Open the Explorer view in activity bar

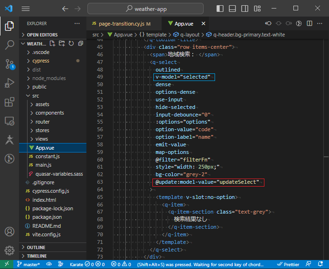(9, 26)
